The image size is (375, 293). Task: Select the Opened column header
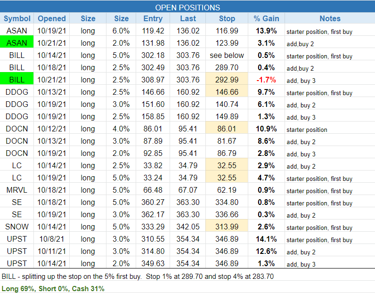tap(52, 18)
